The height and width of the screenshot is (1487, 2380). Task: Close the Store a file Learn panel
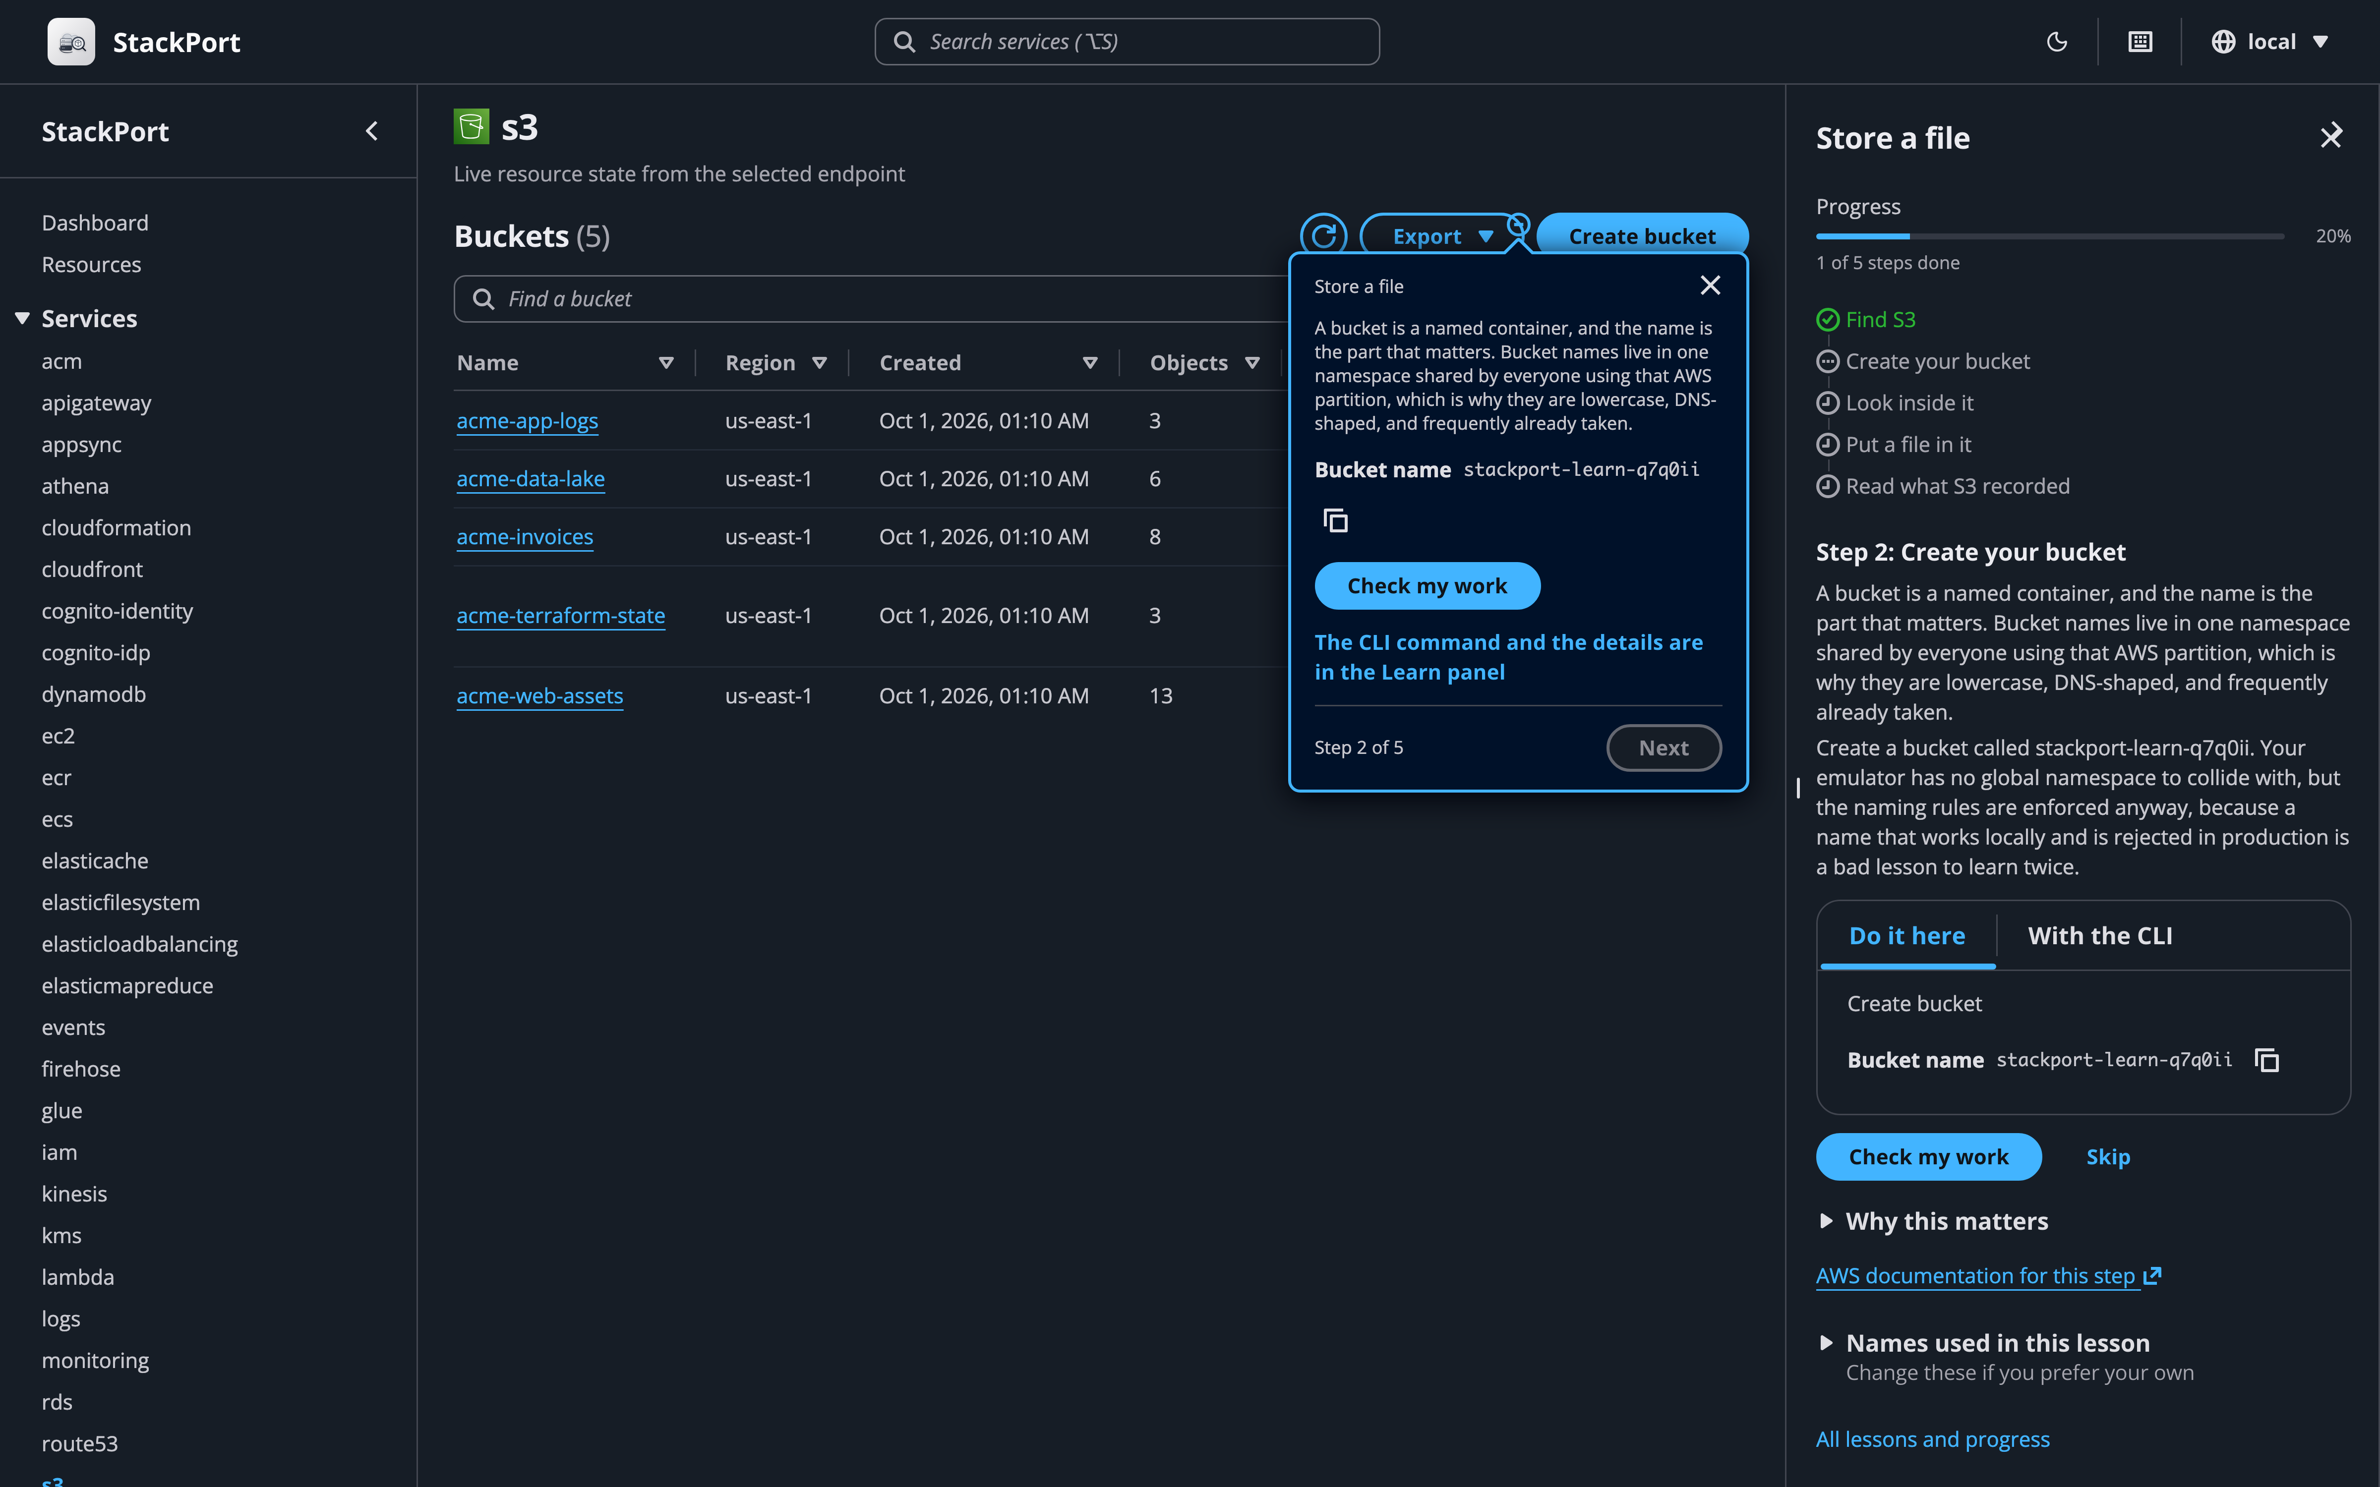(2331, 136)
